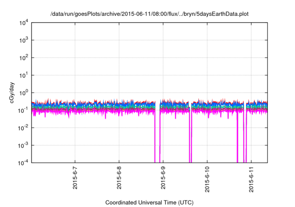Click the 10^-2 y-axis tick label

tap(23, 128)
